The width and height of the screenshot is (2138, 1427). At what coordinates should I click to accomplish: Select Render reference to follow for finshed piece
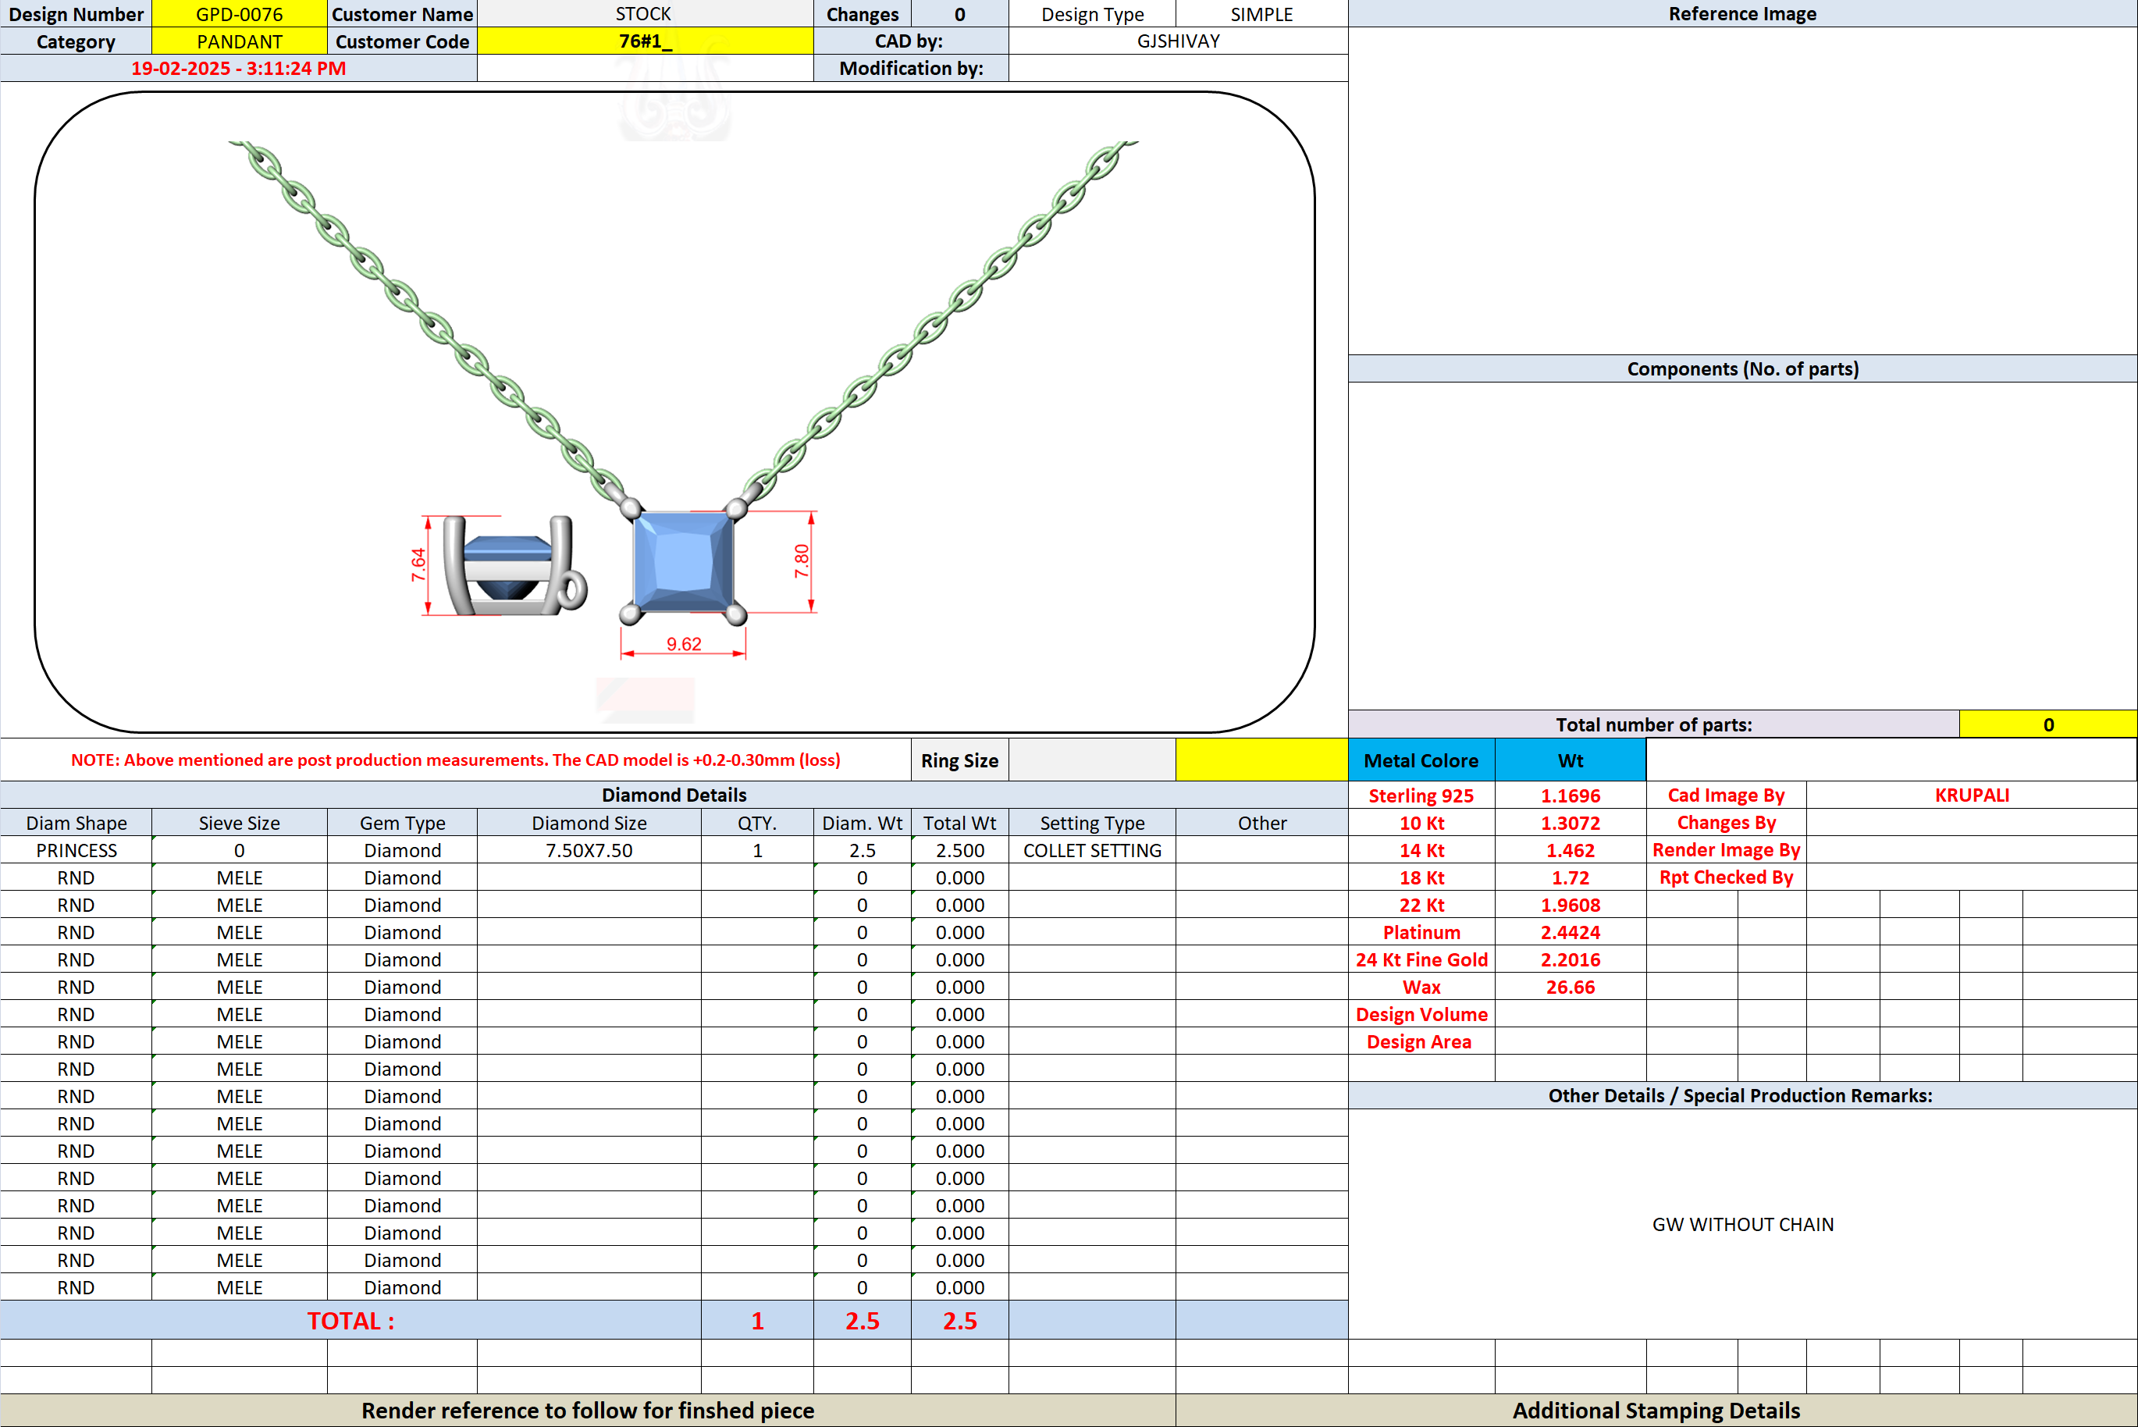pos(588,1410)
